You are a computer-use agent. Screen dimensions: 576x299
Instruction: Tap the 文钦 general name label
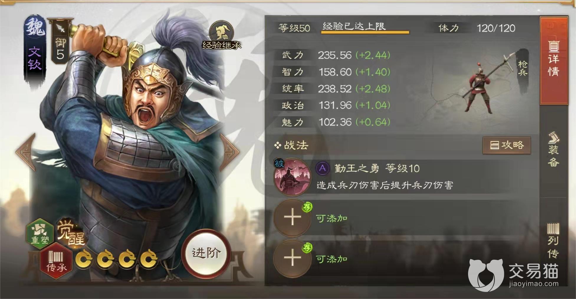tap(35, 58)
